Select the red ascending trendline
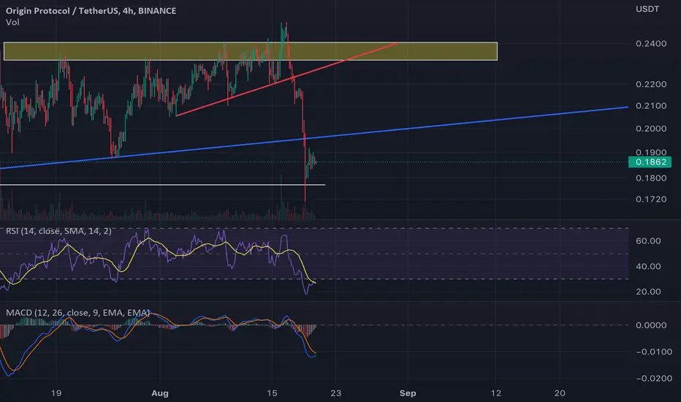The height and width of the screenshot is (402, 681). click(x=286, y=80)
